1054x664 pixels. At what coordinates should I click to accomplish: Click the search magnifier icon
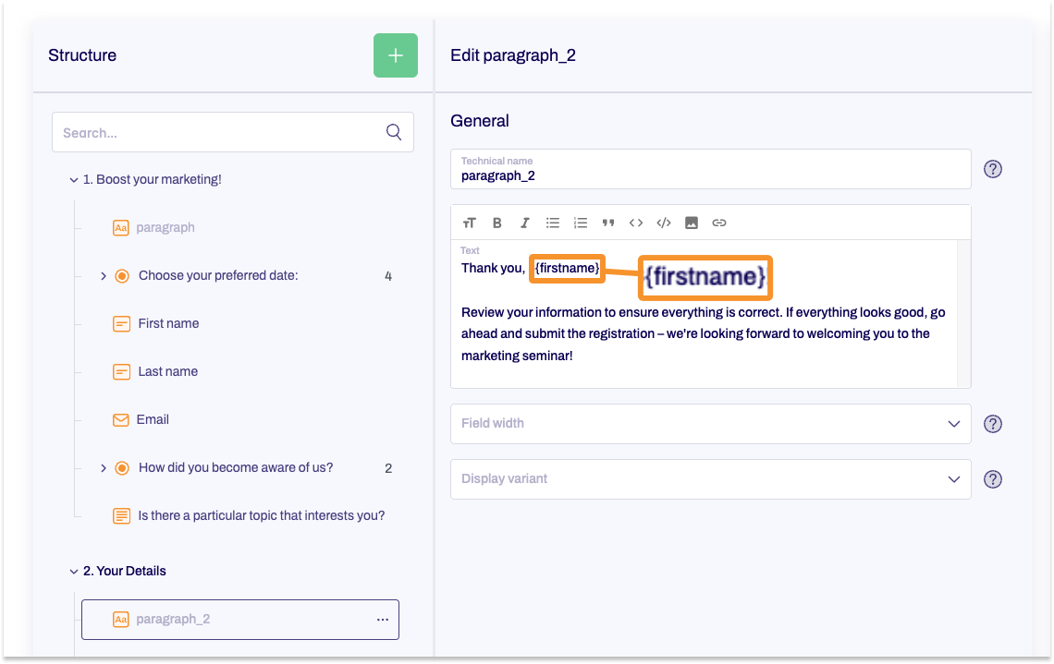click(394, 132)
